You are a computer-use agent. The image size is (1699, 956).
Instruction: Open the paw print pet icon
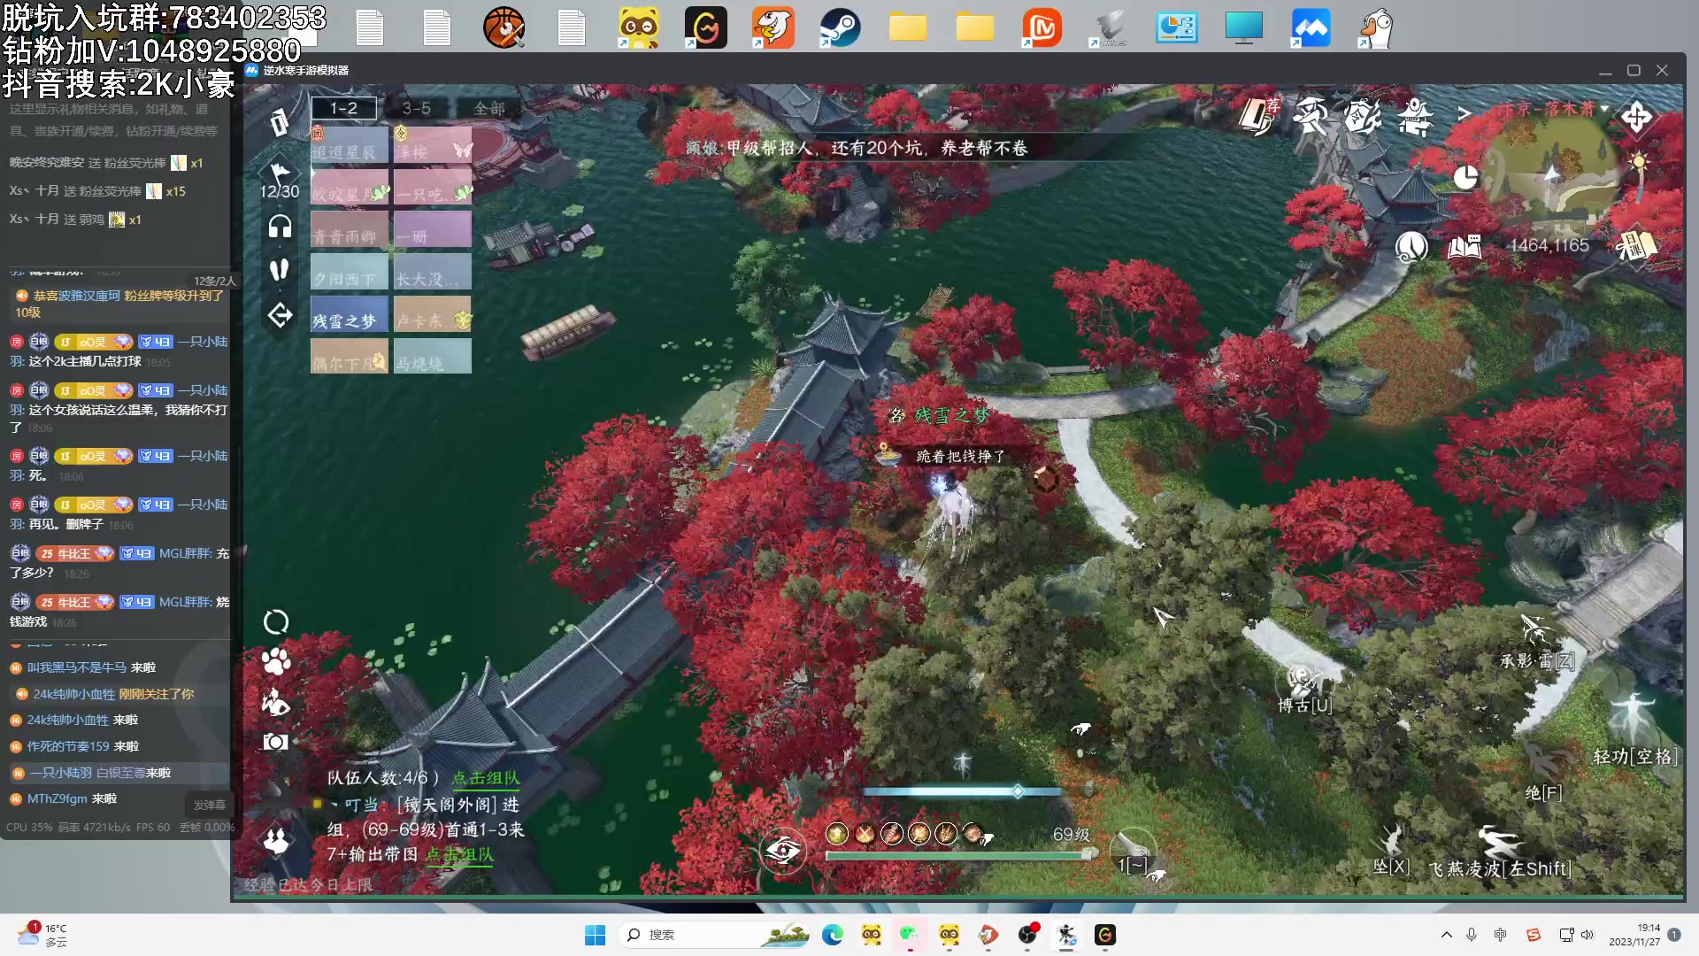pyautogui.click(x=276, y=661)
